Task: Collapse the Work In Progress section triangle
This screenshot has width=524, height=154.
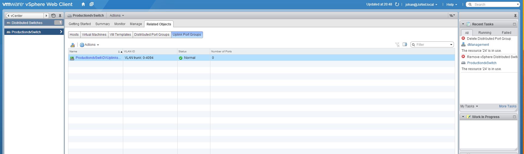Action: (463, 117)
